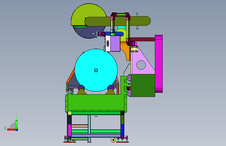Click the red X axis arrow of the triad
Image resolution: width=226 pixels, height=146 pixels.
point(11,130)
